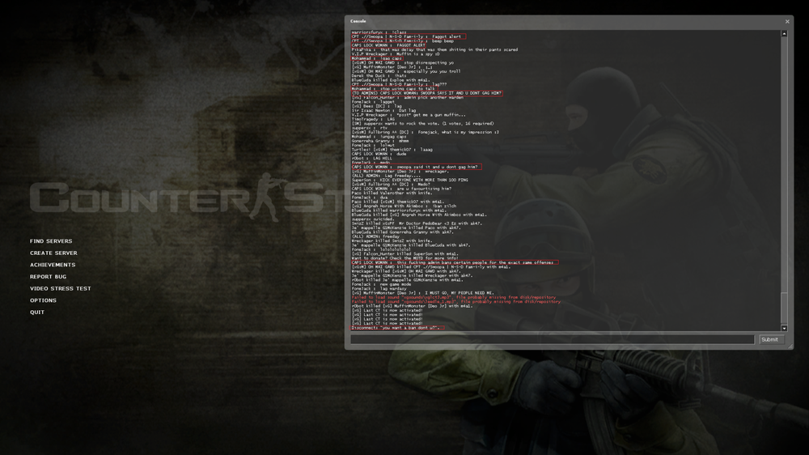Click line 'Sir Isaac Newton : Dat lag'
Image resolution: width=809 pixels, height=455 pixels.
pyautogui.click(x=383, y=111)
